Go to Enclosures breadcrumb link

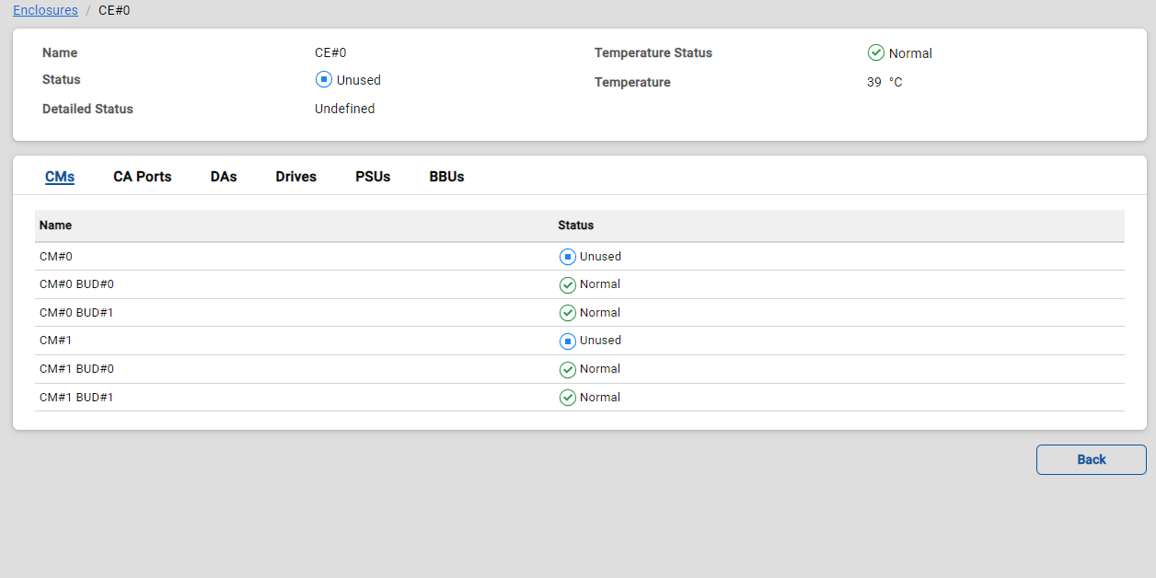(45, 10)
